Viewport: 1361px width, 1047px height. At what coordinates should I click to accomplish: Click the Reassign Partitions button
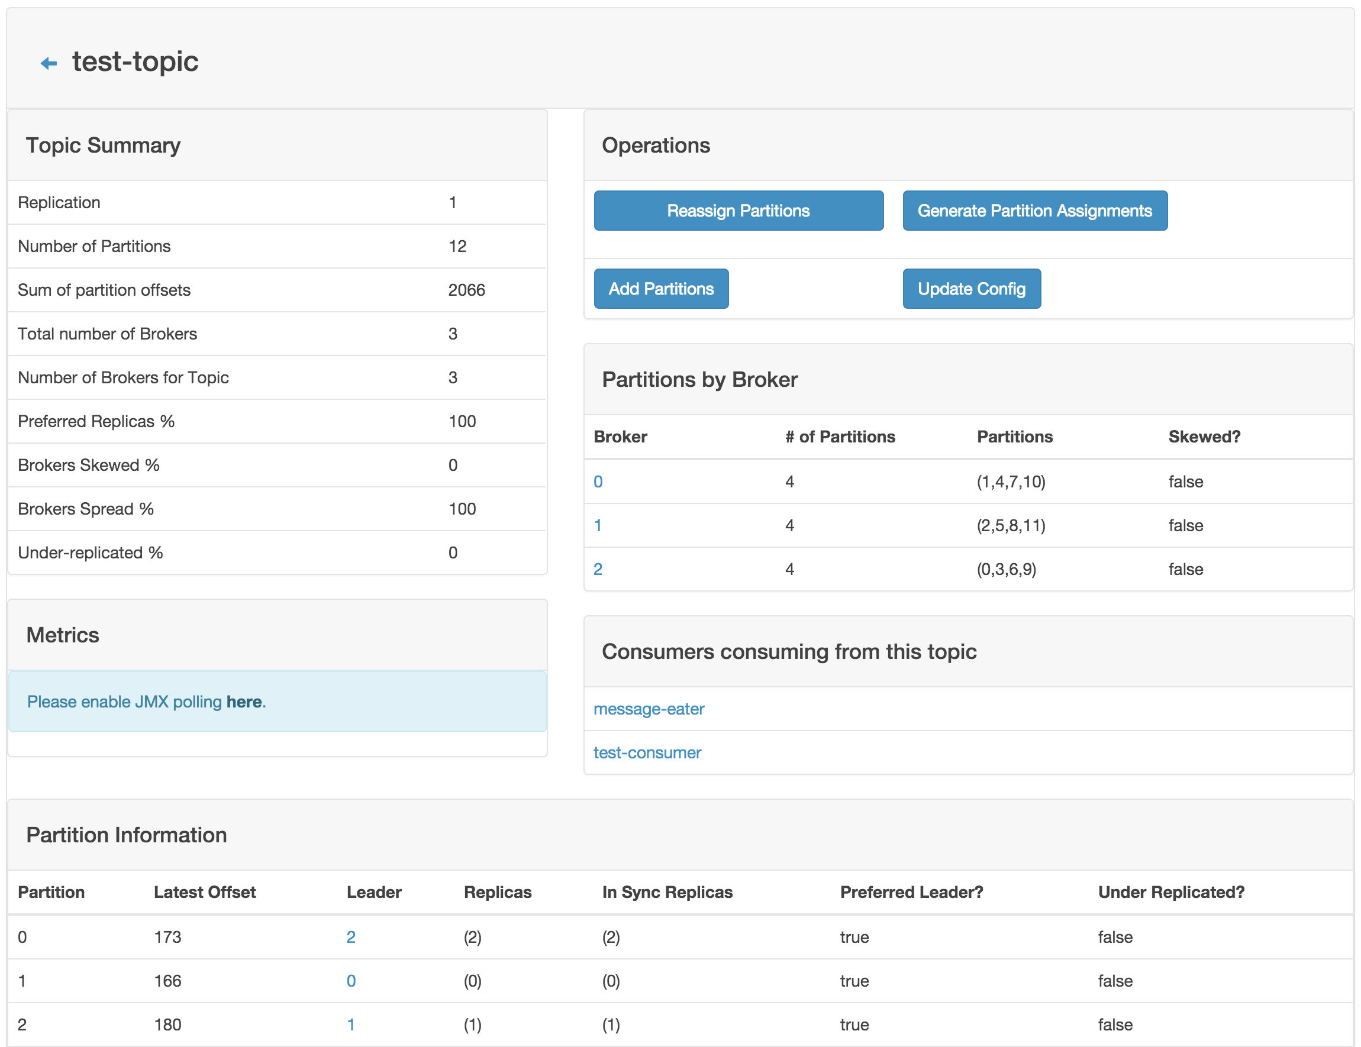[x=738, y=211]
